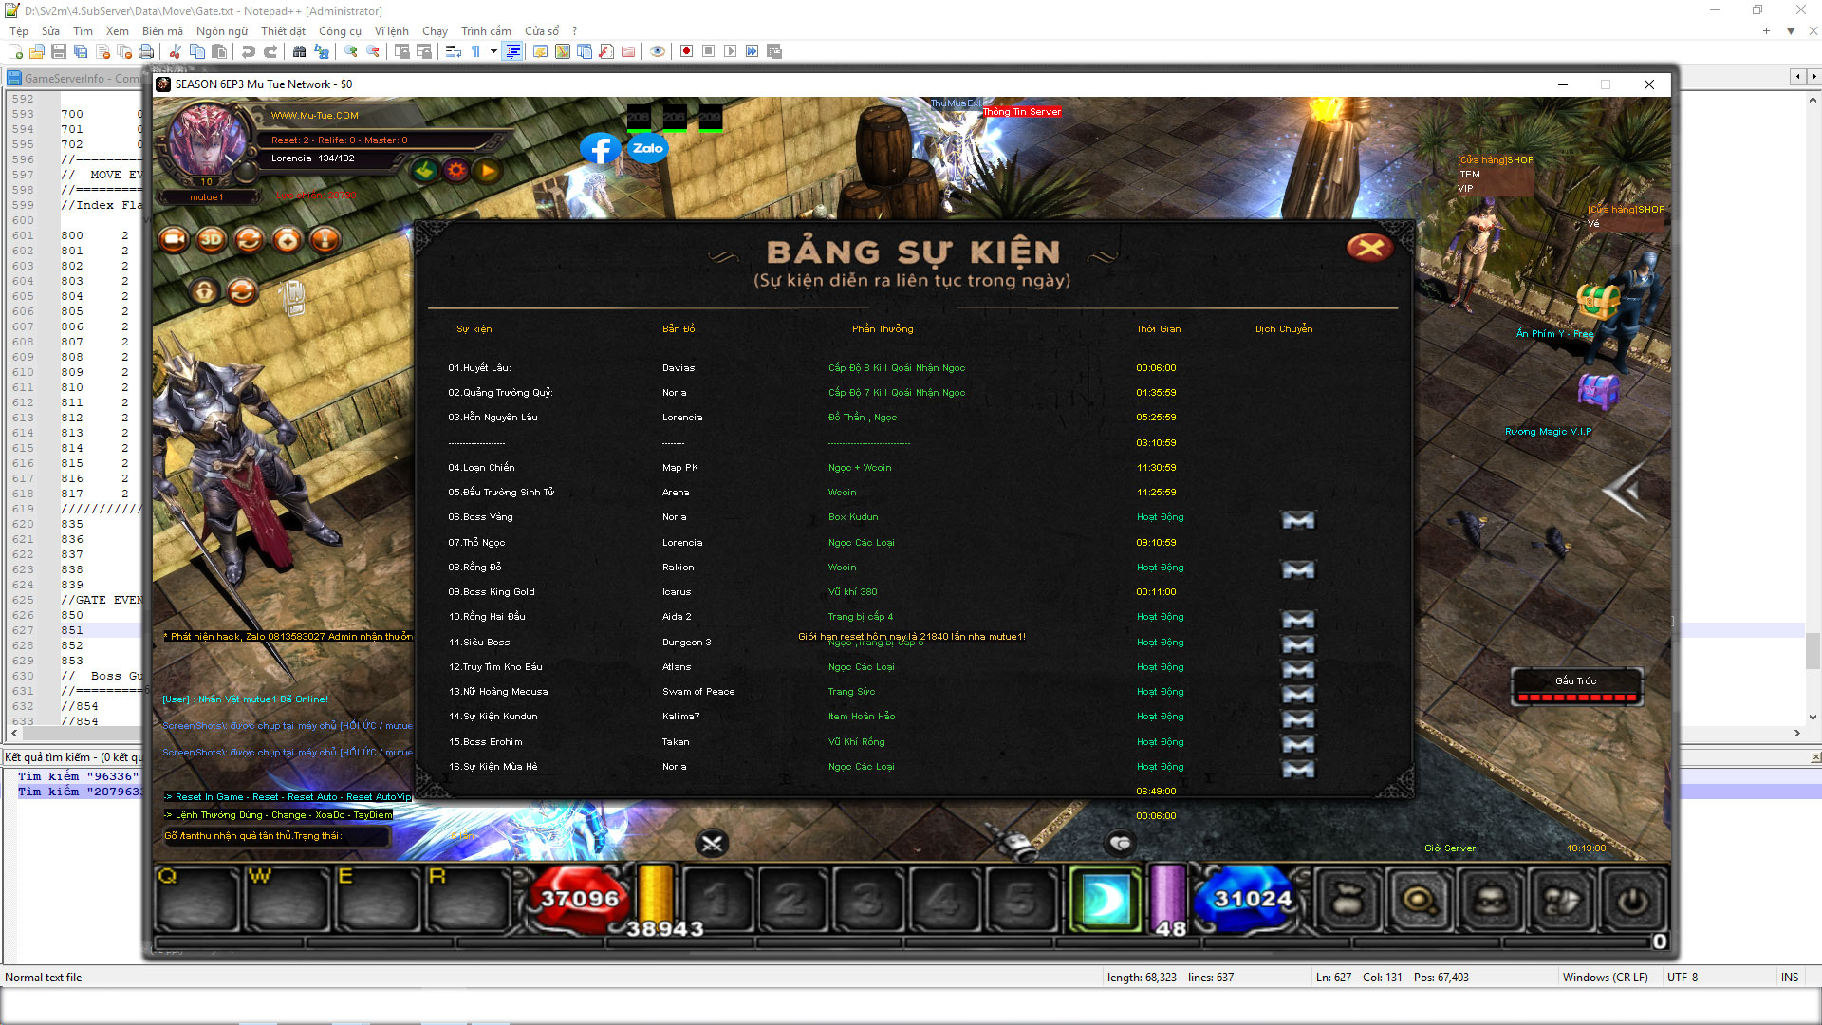Click the orange 3D button in game
Screen dimensions: 1822x1025
tap(212, 239)
